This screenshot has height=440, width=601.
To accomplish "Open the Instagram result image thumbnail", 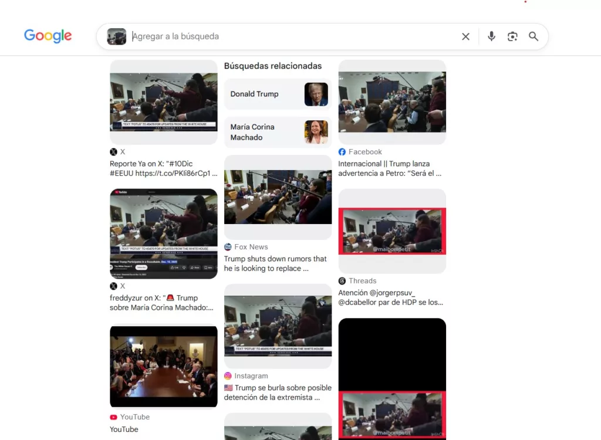I will coord(278,326).
